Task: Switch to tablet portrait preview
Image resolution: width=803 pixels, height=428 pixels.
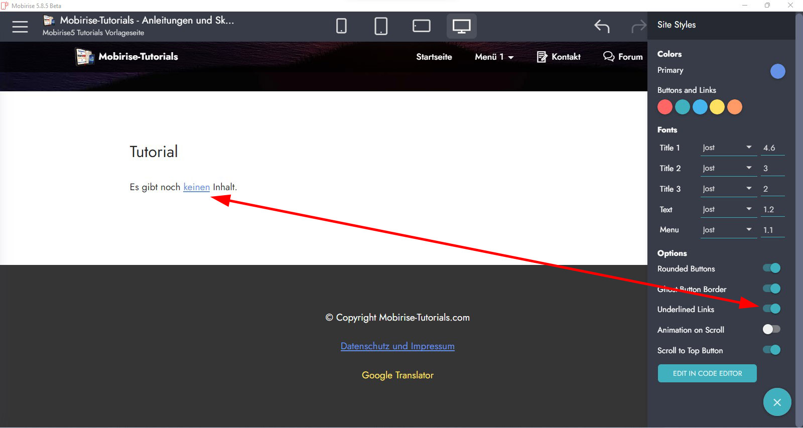Action: click(381, 26)
